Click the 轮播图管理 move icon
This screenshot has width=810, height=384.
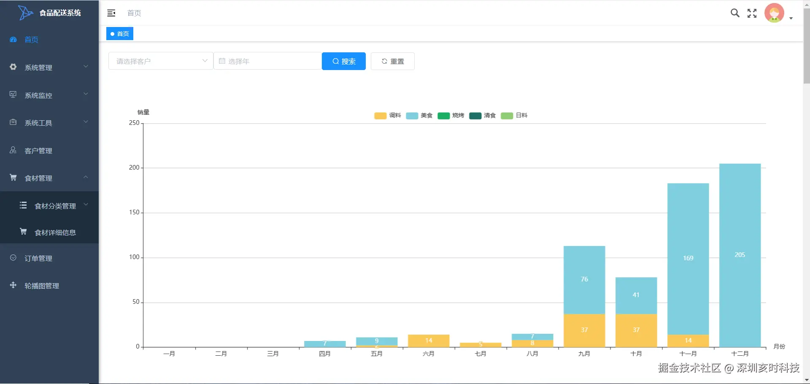click(13, 285)
